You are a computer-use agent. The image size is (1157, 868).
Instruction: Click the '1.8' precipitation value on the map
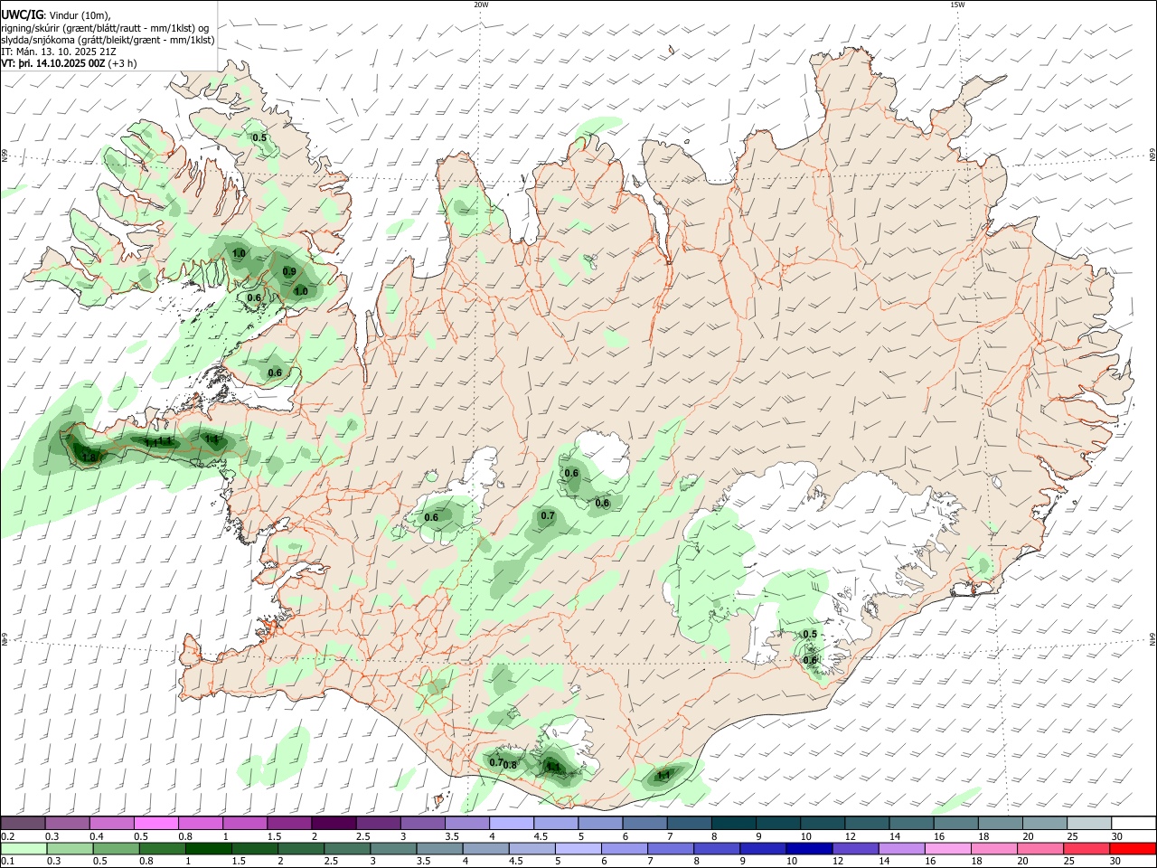pos(89,458)
